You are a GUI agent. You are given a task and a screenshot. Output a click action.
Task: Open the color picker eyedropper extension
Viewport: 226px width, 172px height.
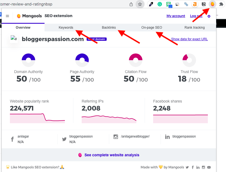(x=151, y=4)
